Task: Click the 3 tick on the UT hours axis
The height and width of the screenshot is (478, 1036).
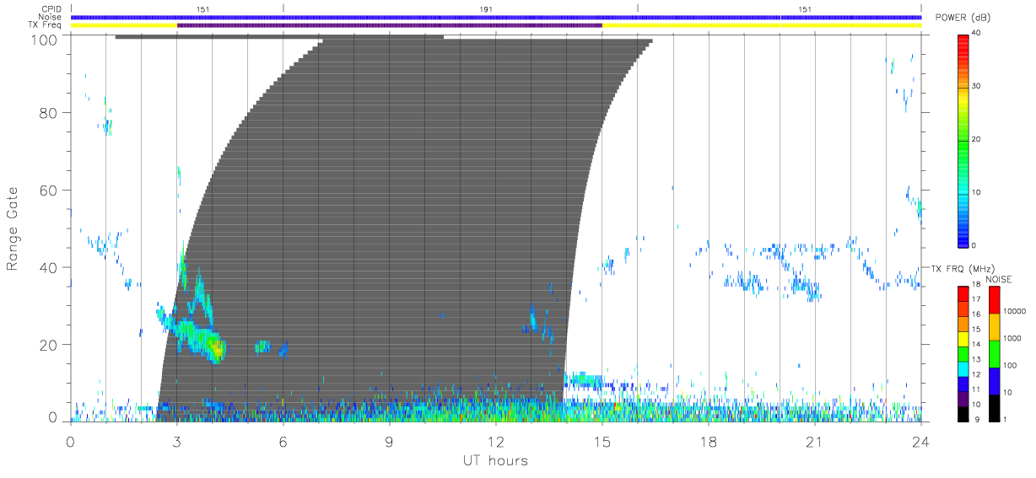Action: [177, 441]
